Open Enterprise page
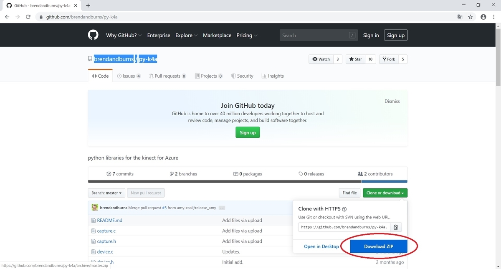 pos(159,36)
